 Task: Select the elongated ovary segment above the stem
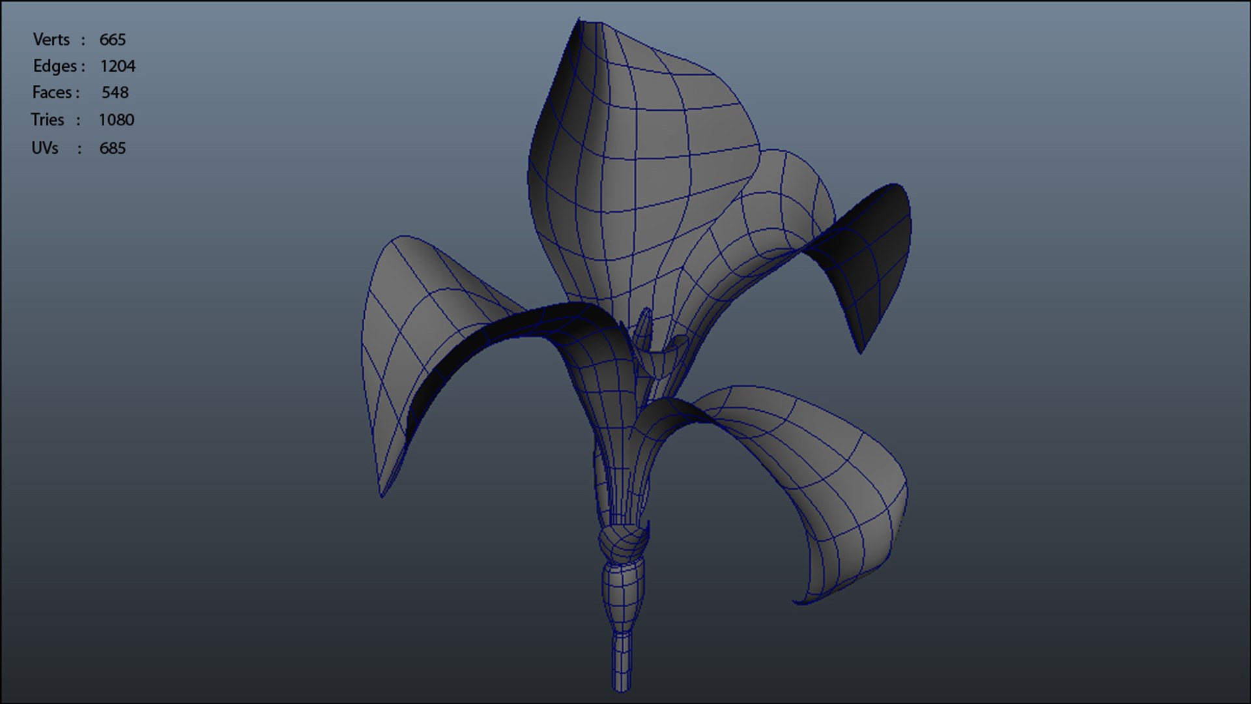(622, 596)
